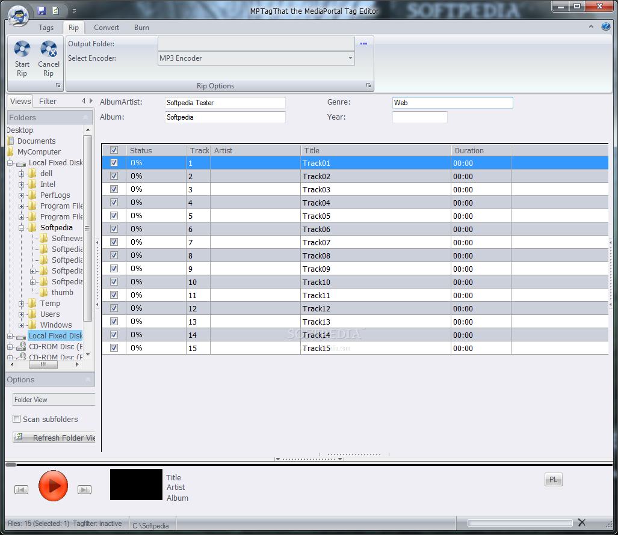
Task: Collapse the Options panel header chevron
Action: 88,379
